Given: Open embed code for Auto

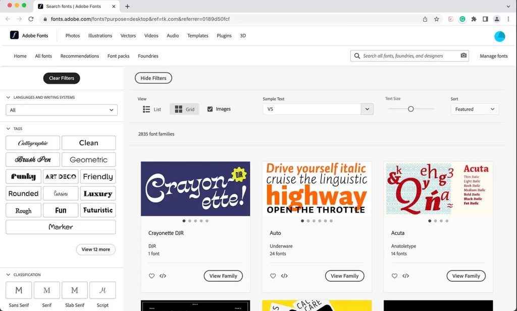Looking at the screenshot, I should coord(284,276).
